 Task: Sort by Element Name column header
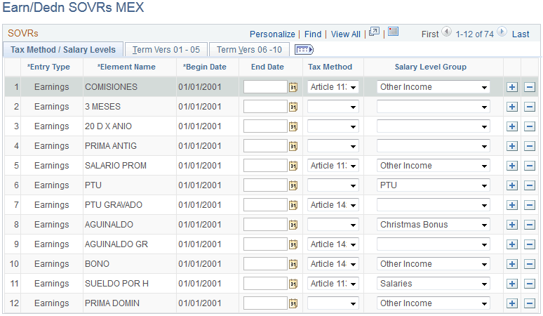[x=126, y=67]
